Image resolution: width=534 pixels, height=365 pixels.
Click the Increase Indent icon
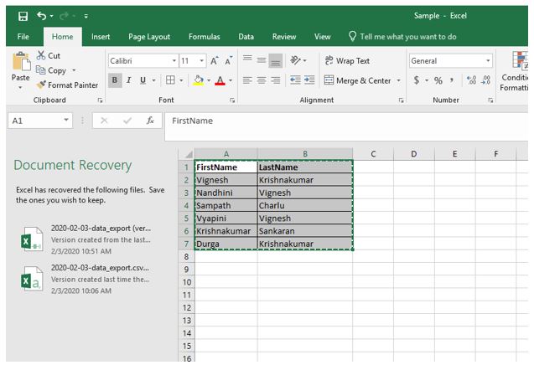308,80
